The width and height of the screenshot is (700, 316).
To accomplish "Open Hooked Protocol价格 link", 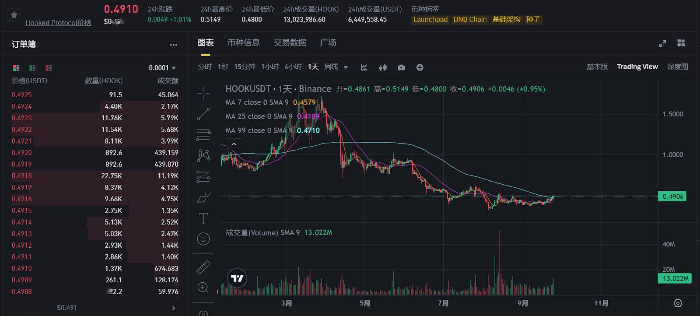I will tap(58, 23).
